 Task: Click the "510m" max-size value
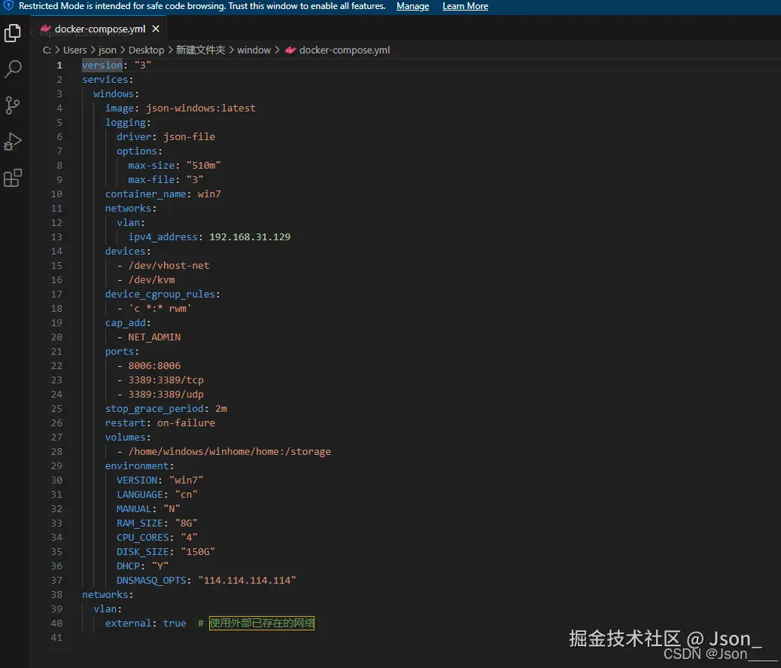tap(203, 166)
